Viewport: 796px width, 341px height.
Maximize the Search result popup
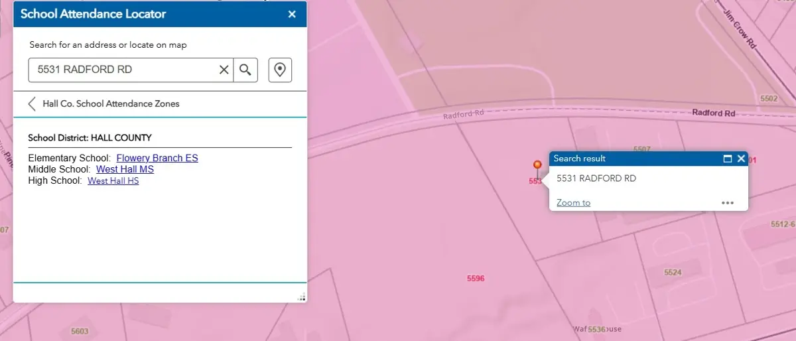(728, 159)
